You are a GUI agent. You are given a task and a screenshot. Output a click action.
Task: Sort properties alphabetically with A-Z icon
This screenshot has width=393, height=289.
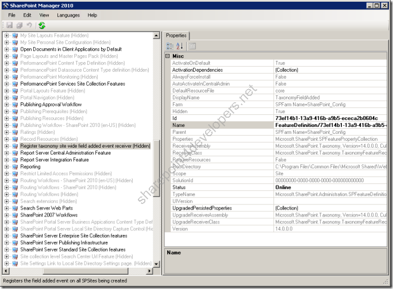pos(180,46)
